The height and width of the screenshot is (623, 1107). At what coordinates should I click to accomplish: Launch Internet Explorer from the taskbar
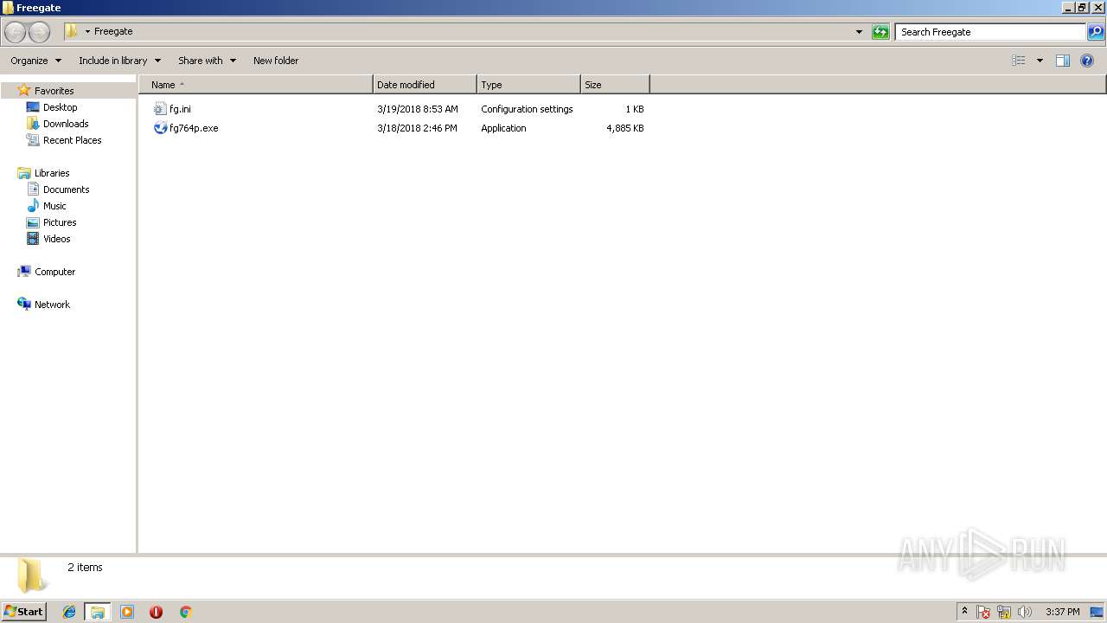click(69, 612)
